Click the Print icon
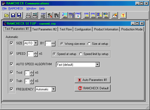Screen dimensions: 150x110 (x=28, y=15)
